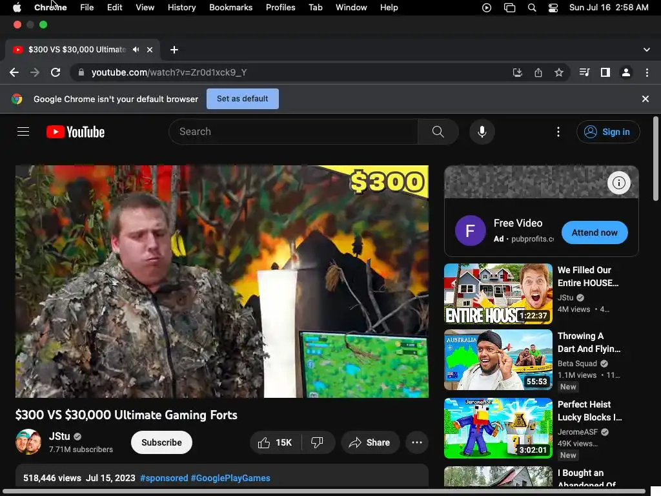661x496 pixels.
Task: Click the page vertical scrollbar
Action: 656,159
